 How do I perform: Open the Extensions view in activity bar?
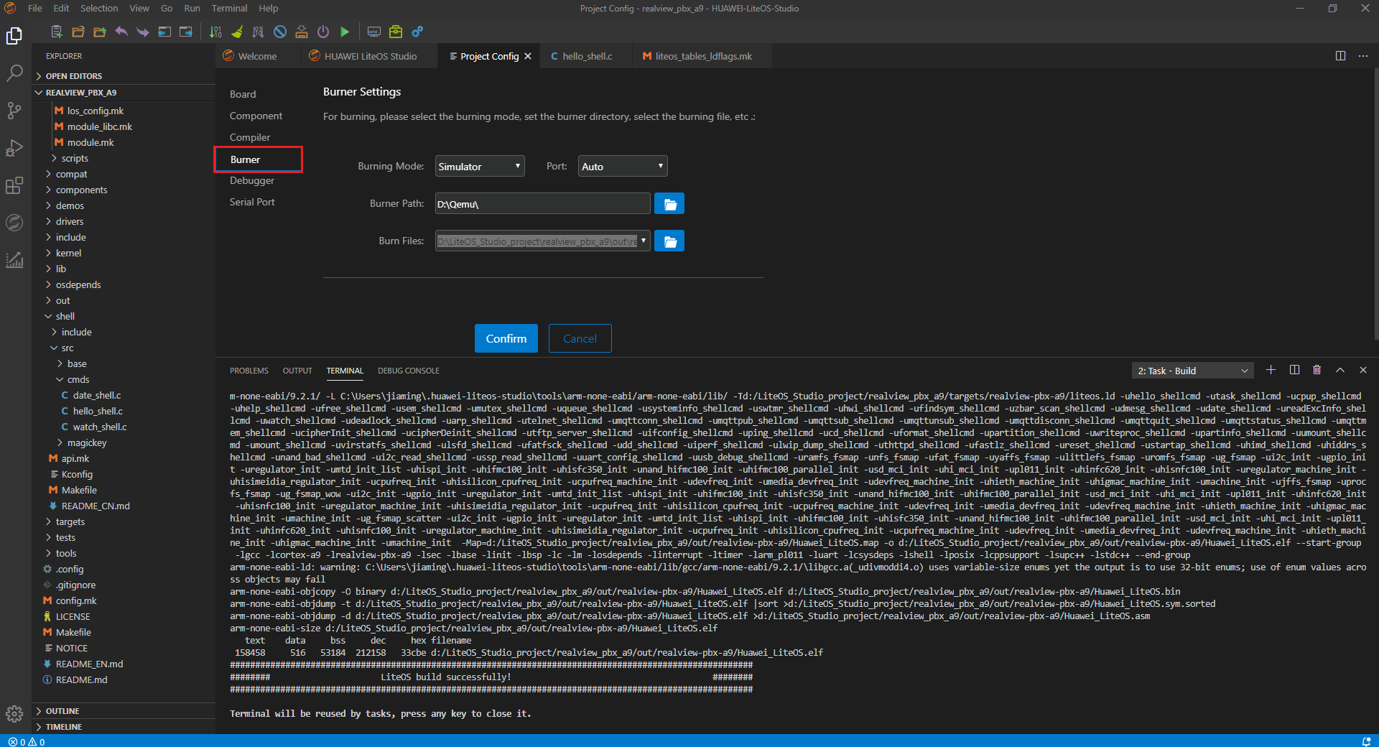pos(14,185)
